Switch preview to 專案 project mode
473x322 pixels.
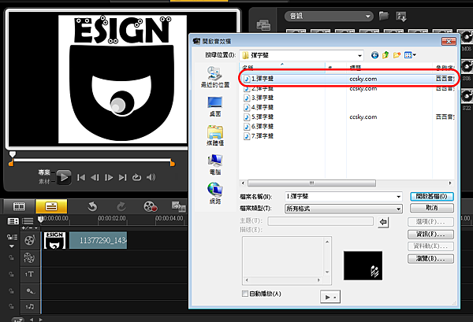point(44,172)
